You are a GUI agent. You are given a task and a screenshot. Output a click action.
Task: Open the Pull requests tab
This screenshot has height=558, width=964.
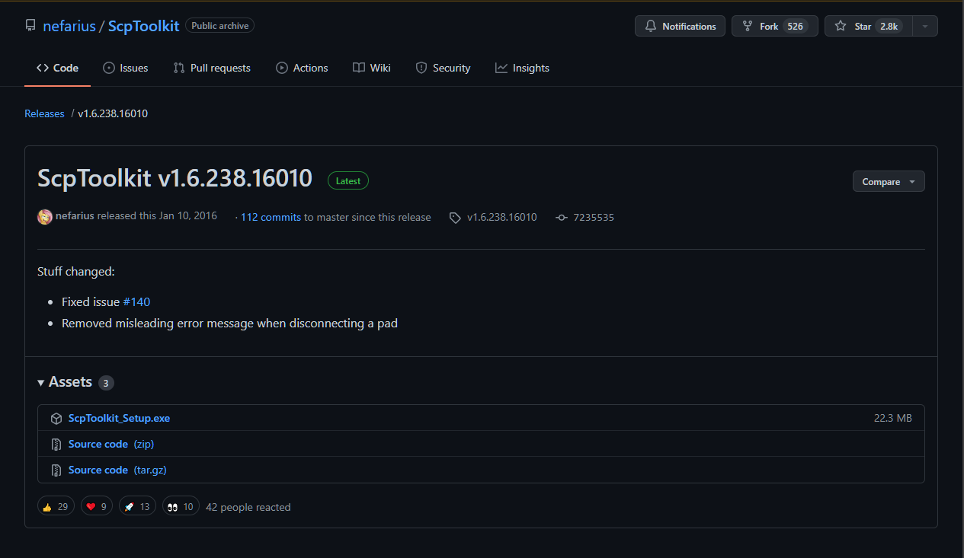(211, 68)
